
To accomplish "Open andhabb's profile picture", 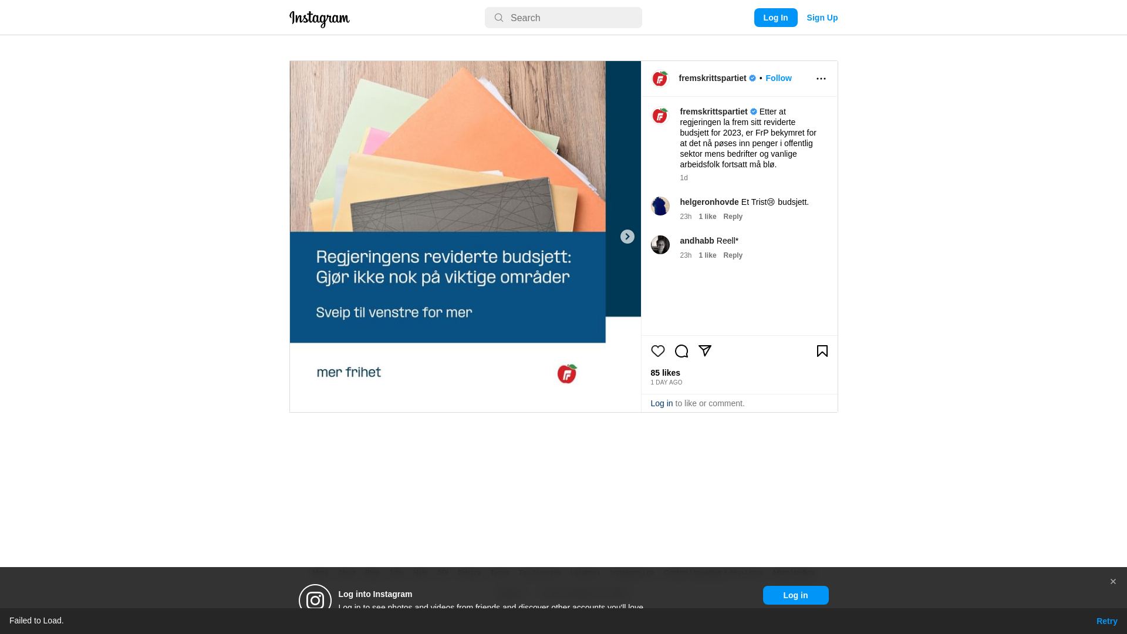I will click(660, 245).
